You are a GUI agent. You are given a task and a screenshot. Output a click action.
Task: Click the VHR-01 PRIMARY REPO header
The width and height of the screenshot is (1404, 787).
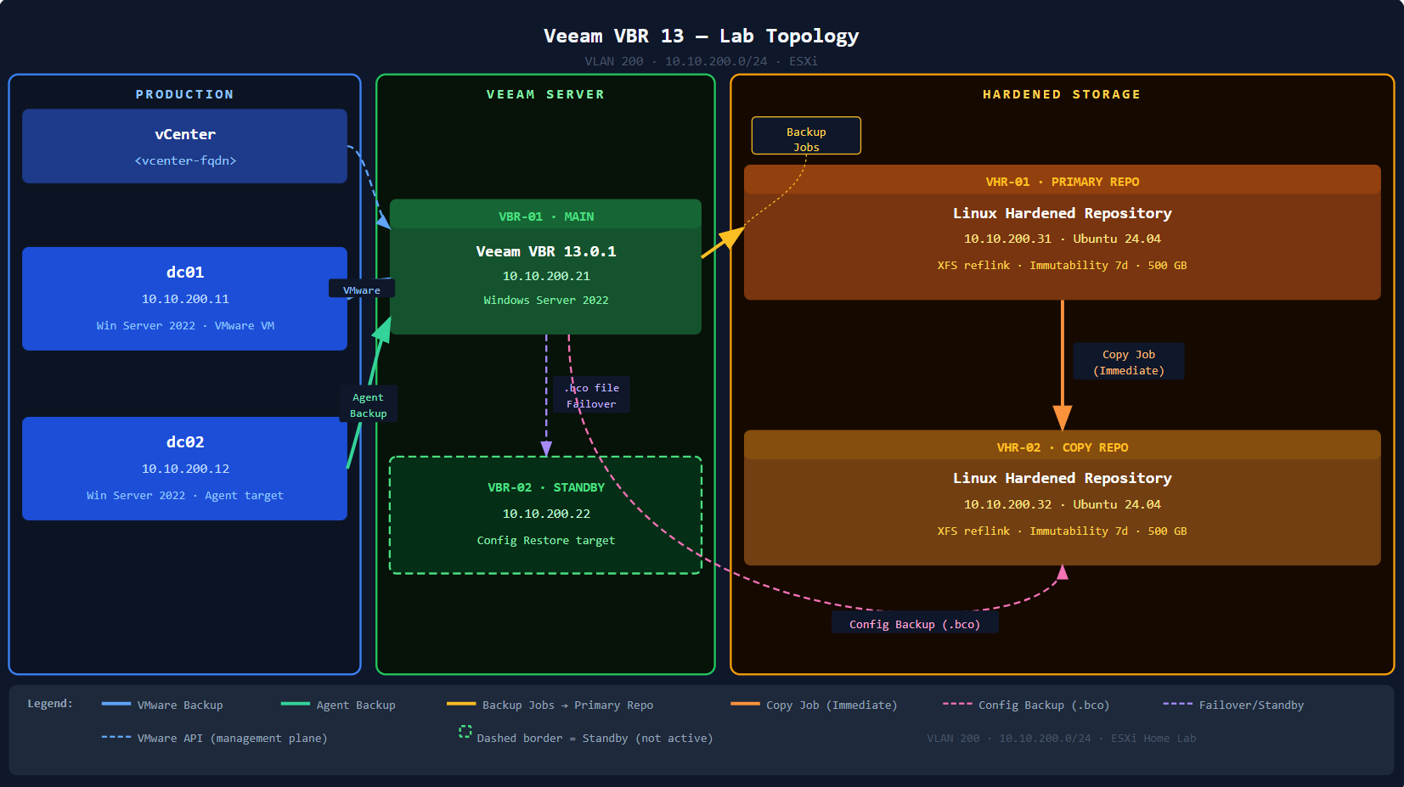(x=1063, y=182)
